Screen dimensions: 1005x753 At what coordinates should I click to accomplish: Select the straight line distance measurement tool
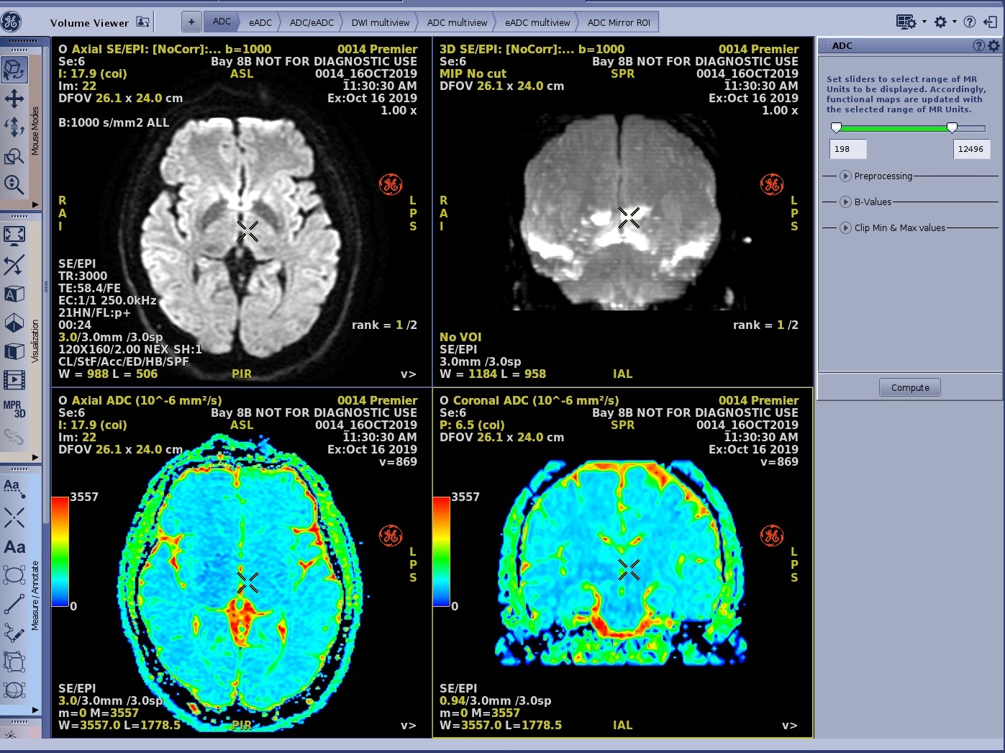click(x=14, y=605)
